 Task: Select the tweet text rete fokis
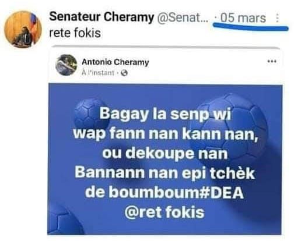click(x=75, y=33)
